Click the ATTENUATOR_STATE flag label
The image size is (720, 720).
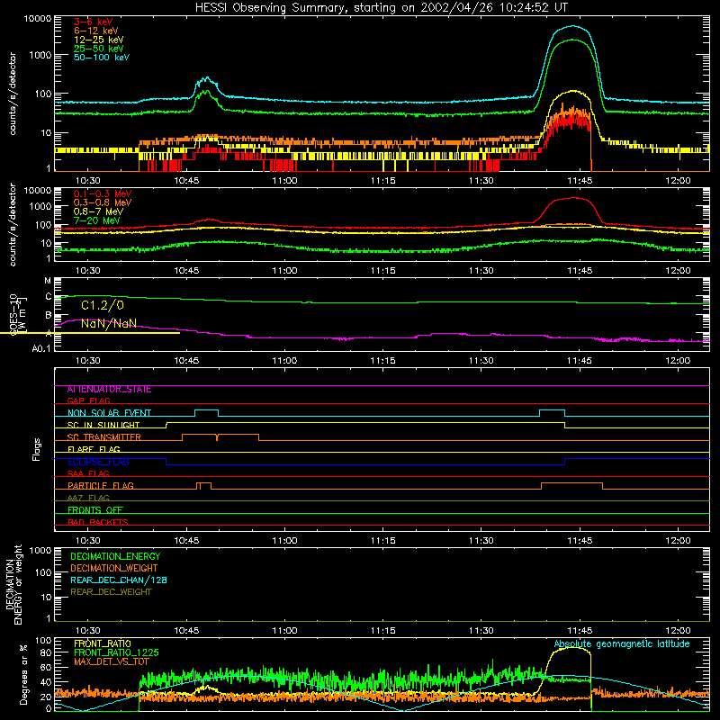109,390
